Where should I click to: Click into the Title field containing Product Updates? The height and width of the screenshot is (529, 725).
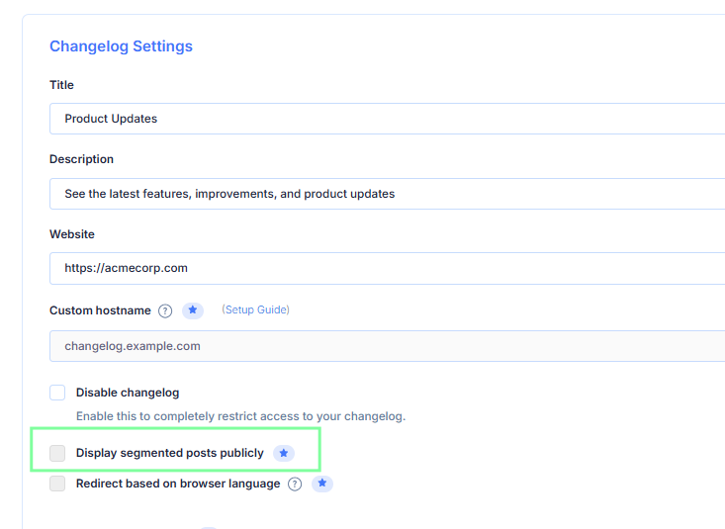tap(386, 119)
